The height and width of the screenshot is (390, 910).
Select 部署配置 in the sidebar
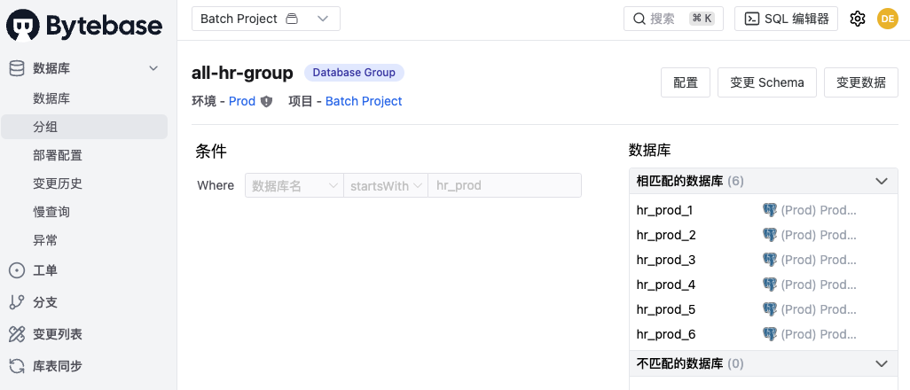[x=58, y=155]
